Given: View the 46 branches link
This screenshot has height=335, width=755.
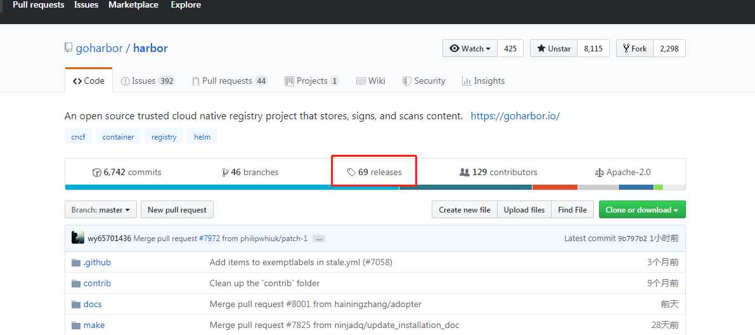Looking at the screenshot, I should click(250, 172).
